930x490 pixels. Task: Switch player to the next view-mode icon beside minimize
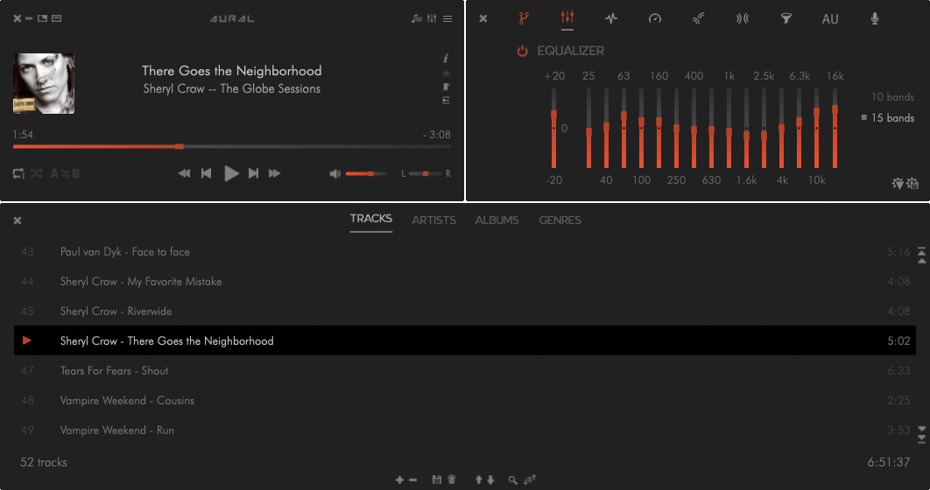point(43,18)
